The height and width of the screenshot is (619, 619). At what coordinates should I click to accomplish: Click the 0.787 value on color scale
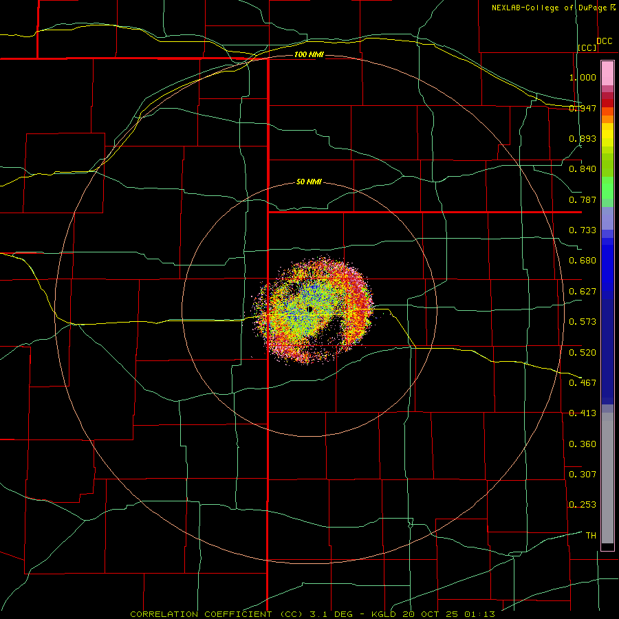pos(583,199)
